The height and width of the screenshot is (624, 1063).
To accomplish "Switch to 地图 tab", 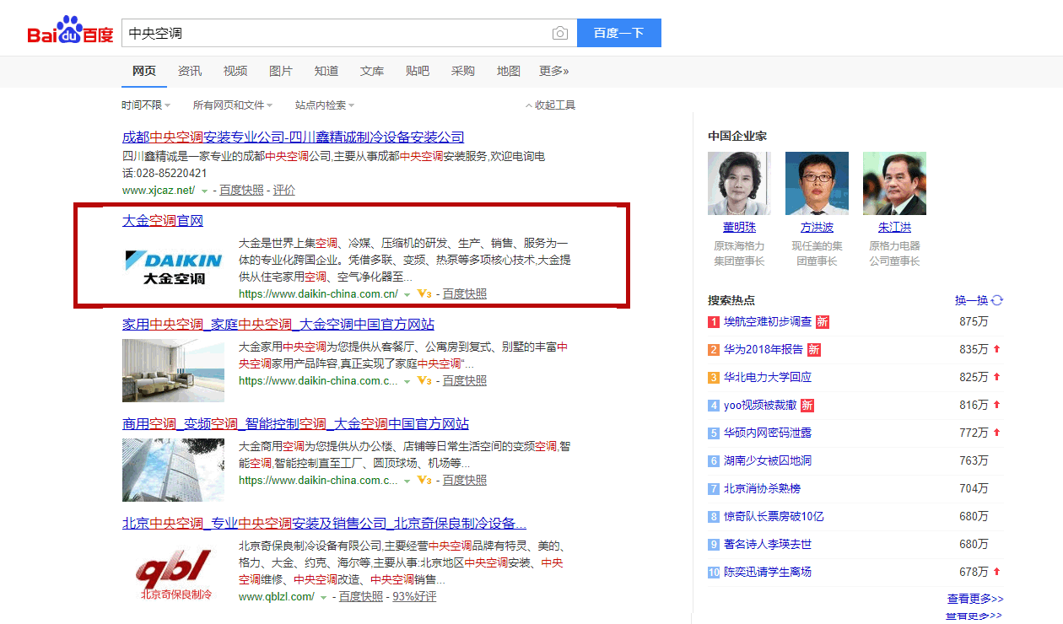I will pos(509,71).
